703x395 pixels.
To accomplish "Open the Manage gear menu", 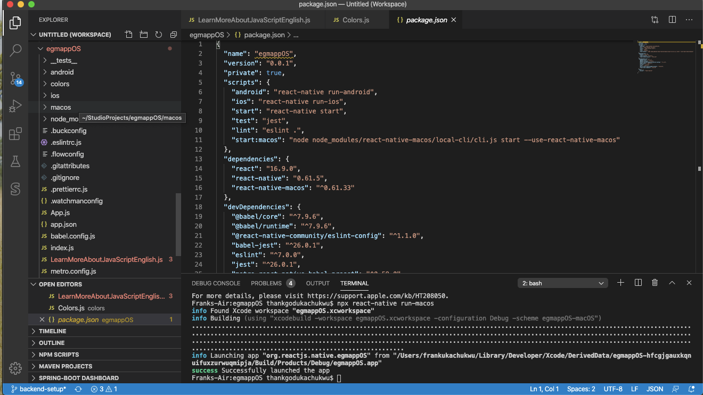I will (15, 368).
